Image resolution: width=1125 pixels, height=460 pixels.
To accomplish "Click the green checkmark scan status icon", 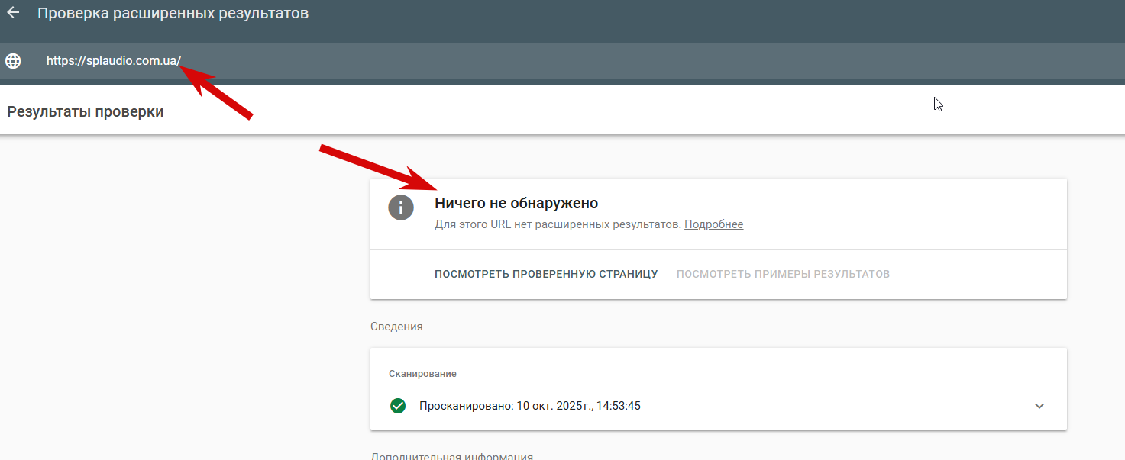I will pyautogui.click(x=397, y=406).
